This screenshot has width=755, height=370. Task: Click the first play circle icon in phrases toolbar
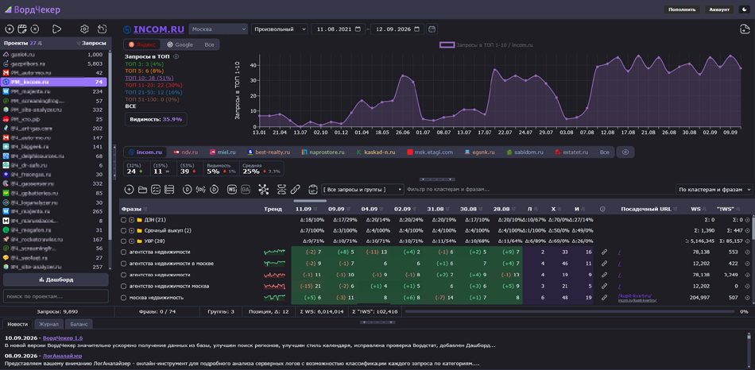click(188, 190)
